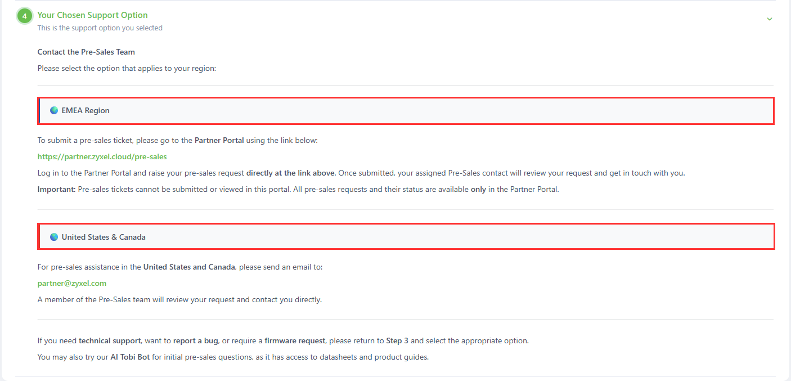Screen dimensions: 791x381
Task: Click the 'Your Chosen Support Option' heading
Action: click(93, 15)
